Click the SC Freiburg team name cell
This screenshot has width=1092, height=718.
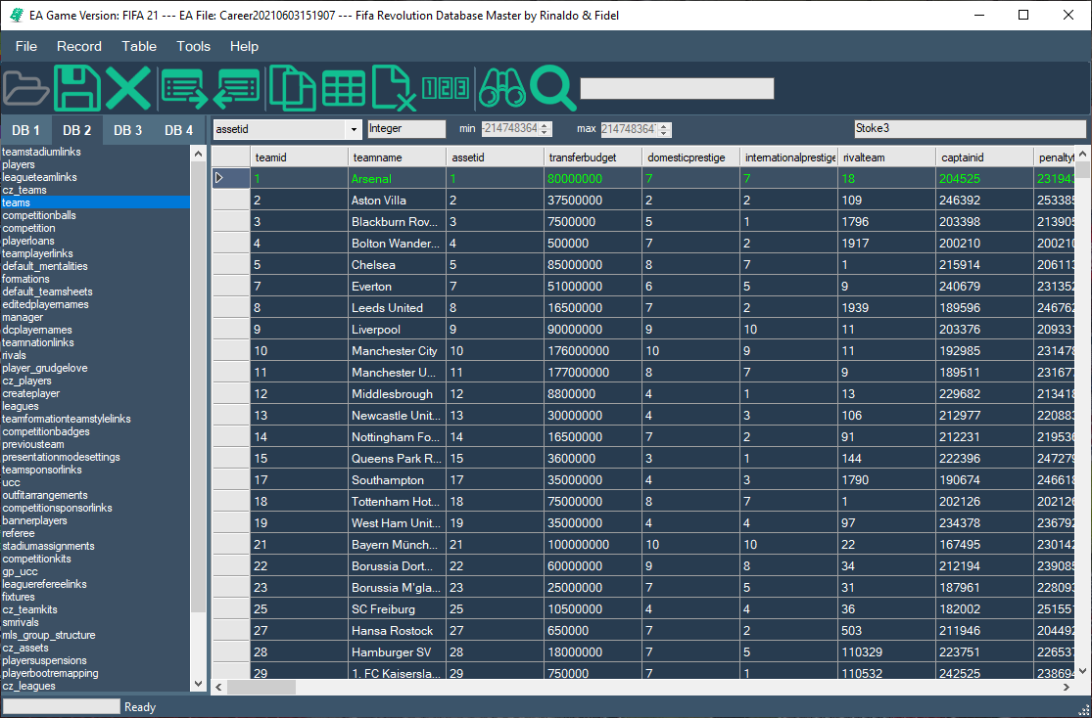click(398, 609)
